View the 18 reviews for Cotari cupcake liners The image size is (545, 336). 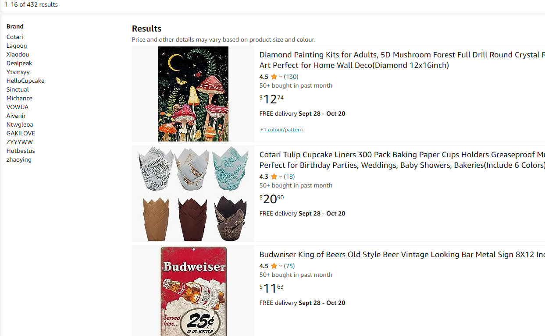[289, 177]
